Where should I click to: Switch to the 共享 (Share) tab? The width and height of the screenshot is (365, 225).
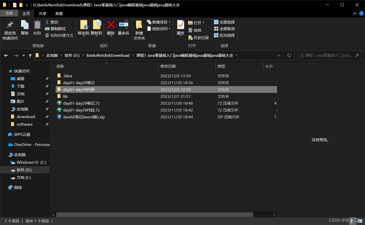[x=43, y=14]
